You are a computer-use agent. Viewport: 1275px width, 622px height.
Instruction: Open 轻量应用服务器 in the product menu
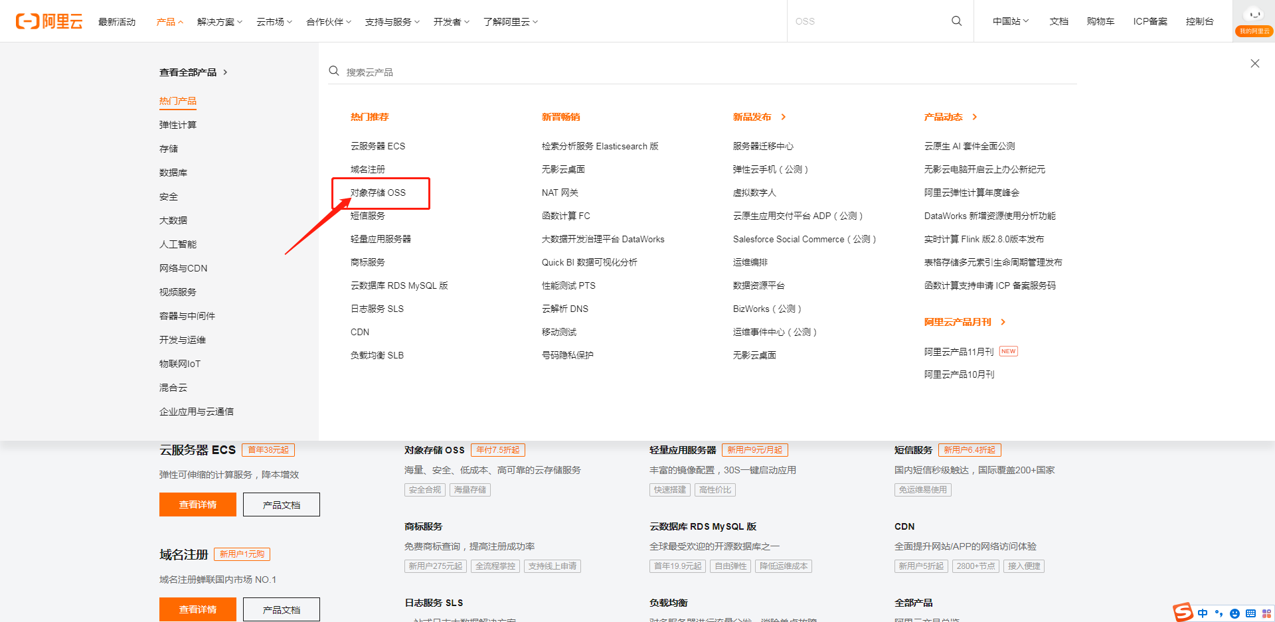click(x=381, y=239)
